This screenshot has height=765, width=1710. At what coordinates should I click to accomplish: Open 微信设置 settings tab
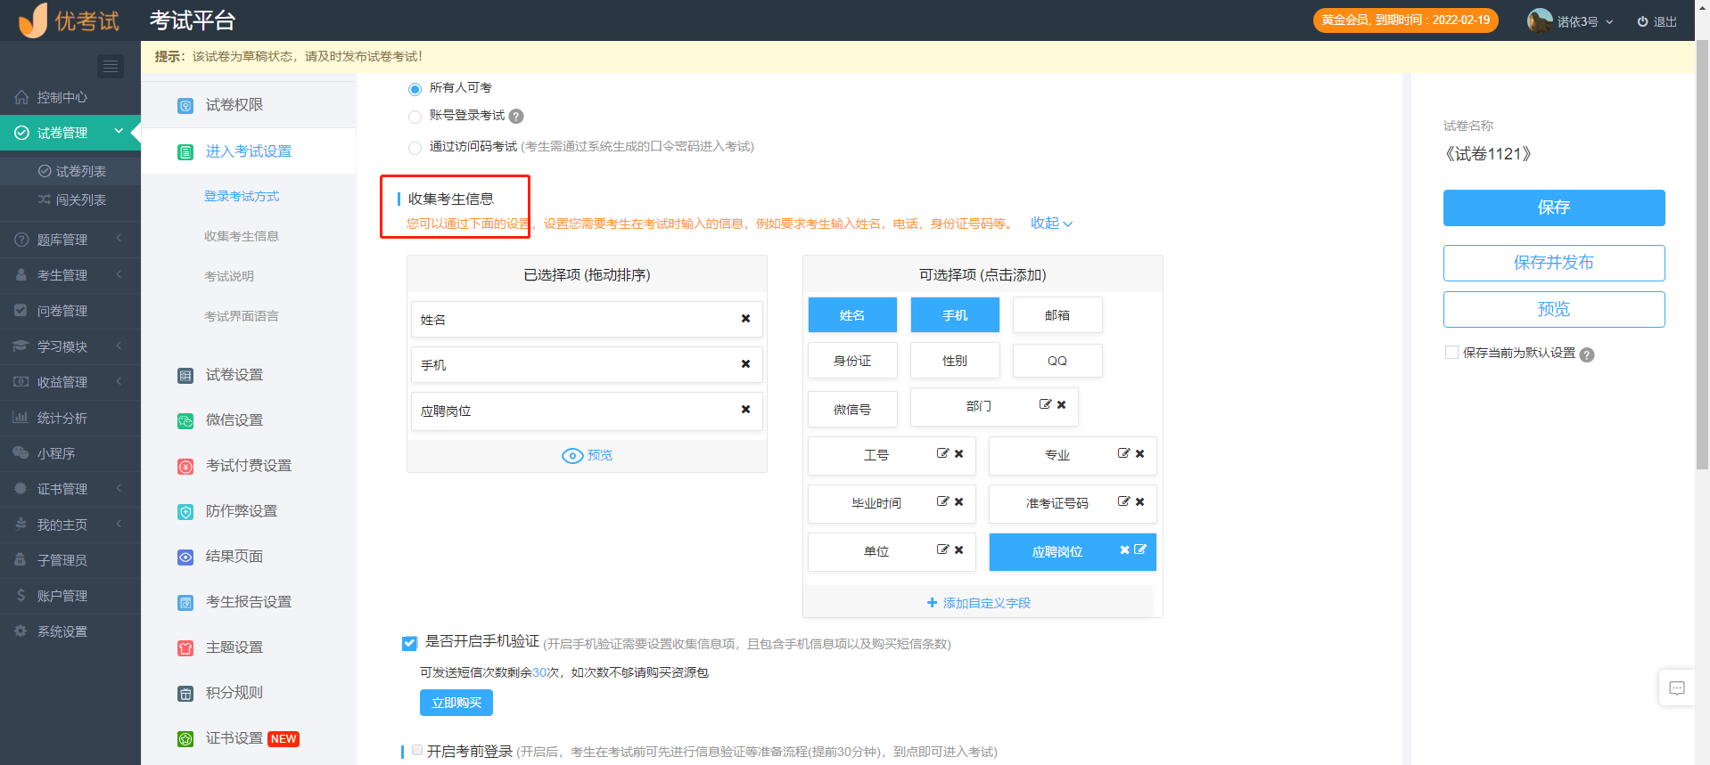pos(249,420)
